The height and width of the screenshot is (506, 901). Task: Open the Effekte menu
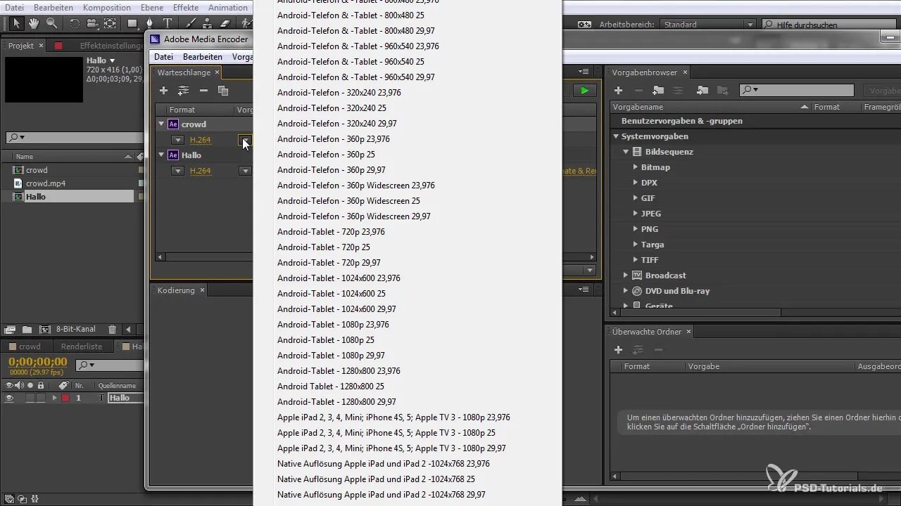[x=186, y=7]
